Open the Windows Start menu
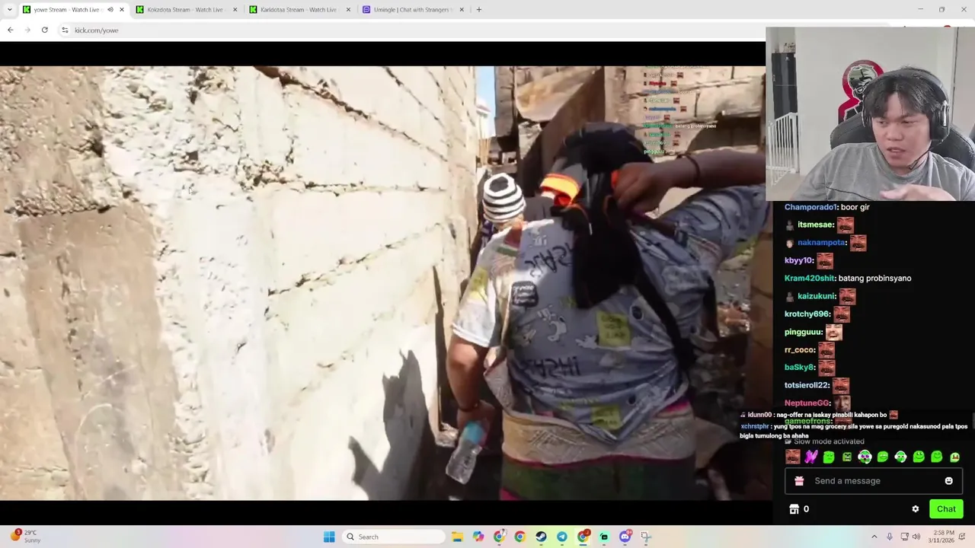975x548 pixels. click(x=329, y=537)
